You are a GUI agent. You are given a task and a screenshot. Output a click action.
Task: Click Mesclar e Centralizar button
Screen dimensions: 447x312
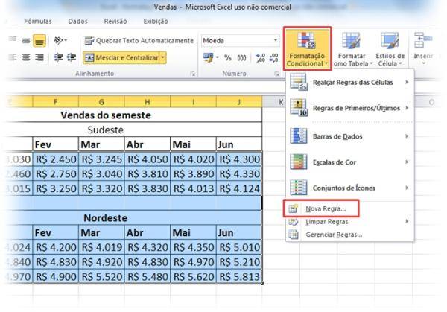(121, 57)
